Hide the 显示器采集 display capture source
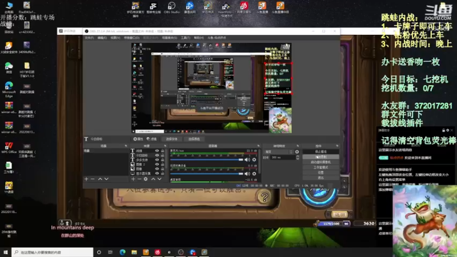The width and height of the screenshot is (457, 257). 157,174
